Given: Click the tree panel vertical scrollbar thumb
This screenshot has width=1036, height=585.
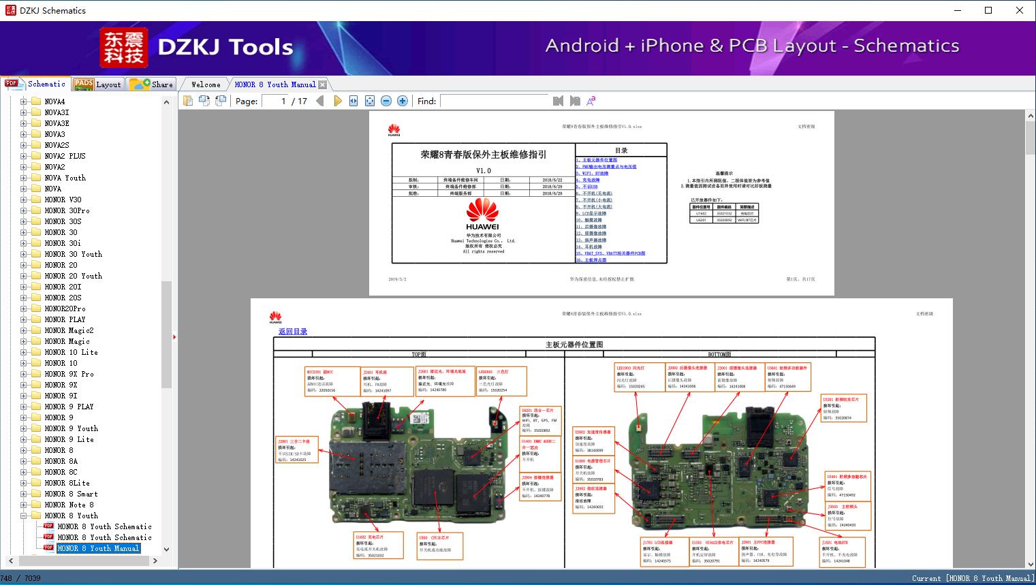Looking at the screenshot, I should click(166, 334).
